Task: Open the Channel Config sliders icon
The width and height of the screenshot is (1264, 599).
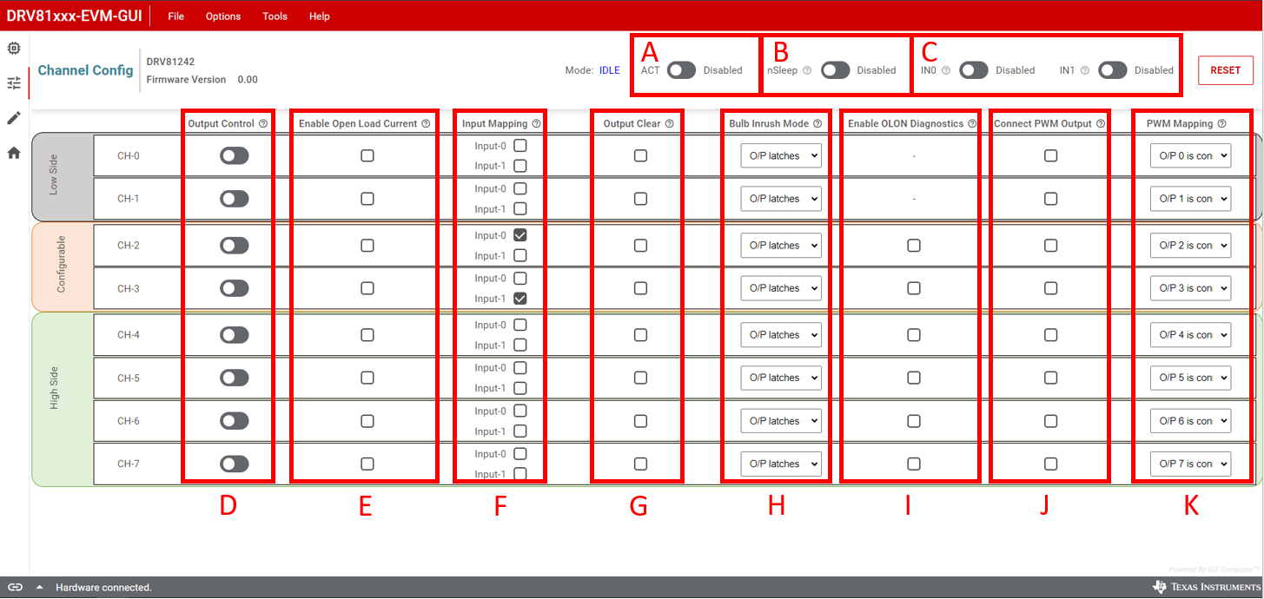Action: point(13,82)
